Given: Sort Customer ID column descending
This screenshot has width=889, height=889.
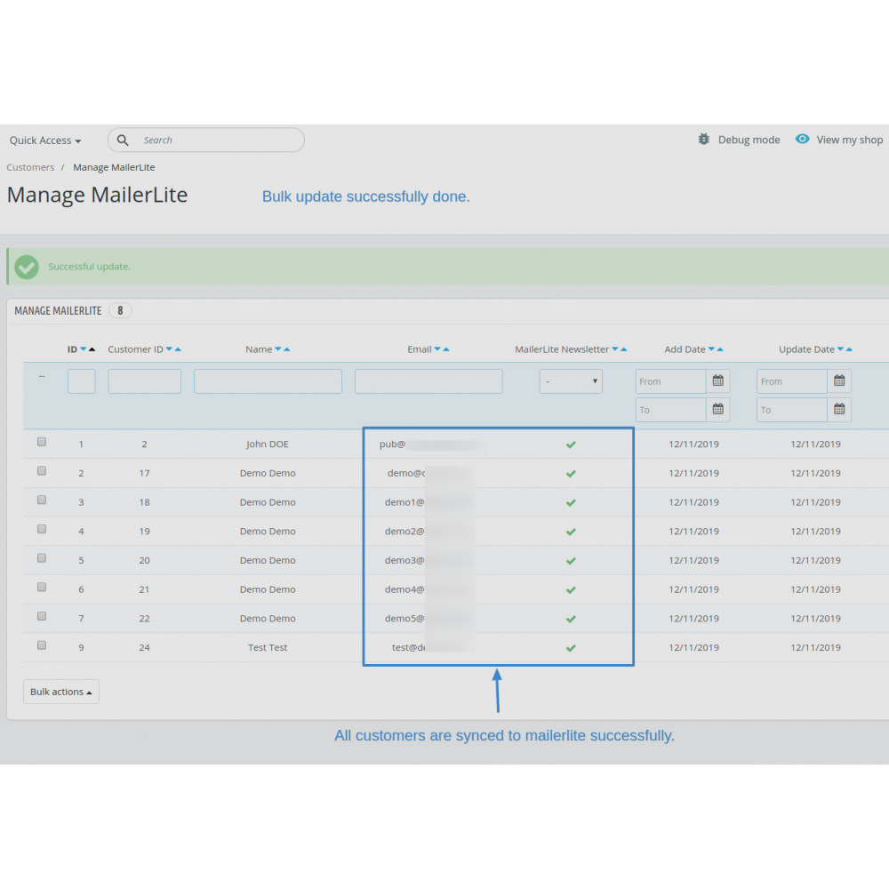Looking at the screenshot, I should tap(169, 349).
